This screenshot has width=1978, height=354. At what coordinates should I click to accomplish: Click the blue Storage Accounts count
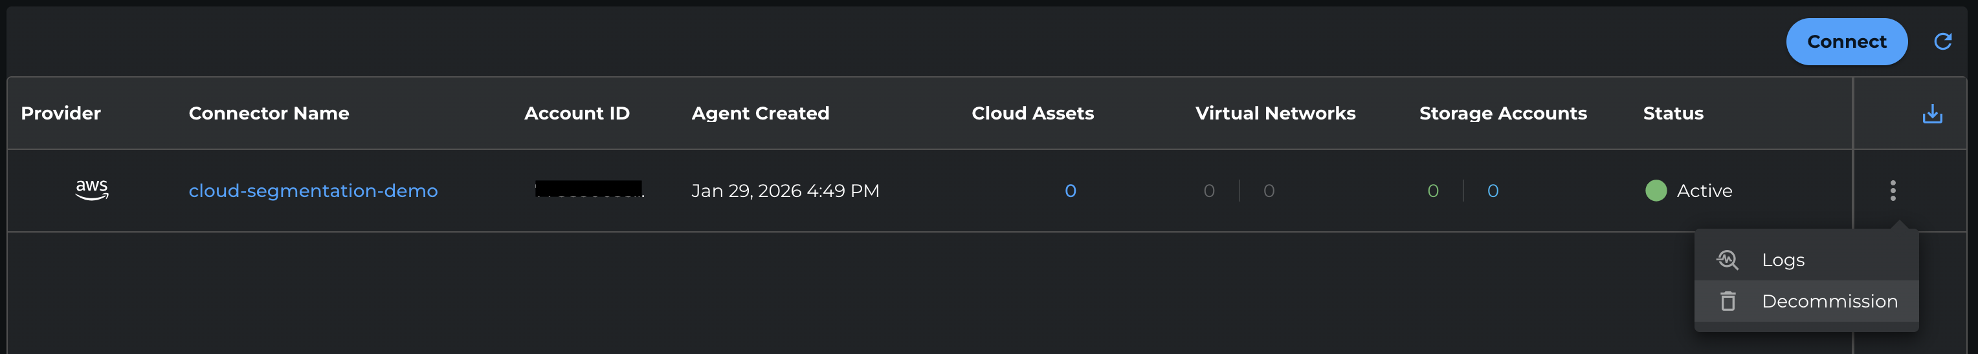[1493, 191]
